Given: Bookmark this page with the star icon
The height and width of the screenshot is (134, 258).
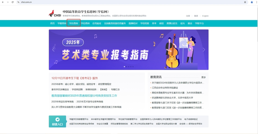Looking at the screenshot, I should point(245,2).
